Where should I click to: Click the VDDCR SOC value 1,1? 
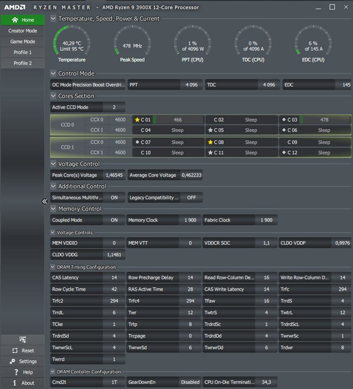tap(267, 243)
